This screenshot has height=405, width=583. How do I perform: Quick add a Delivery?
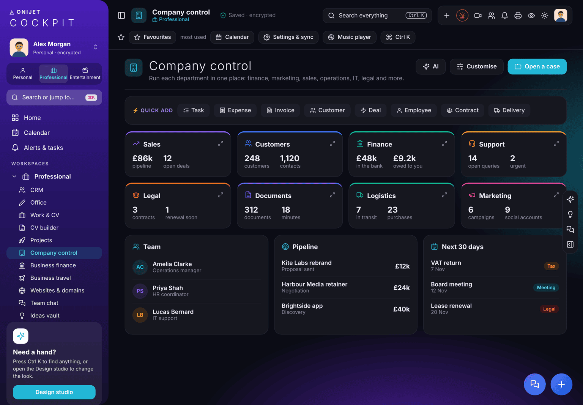pos(509,110)
